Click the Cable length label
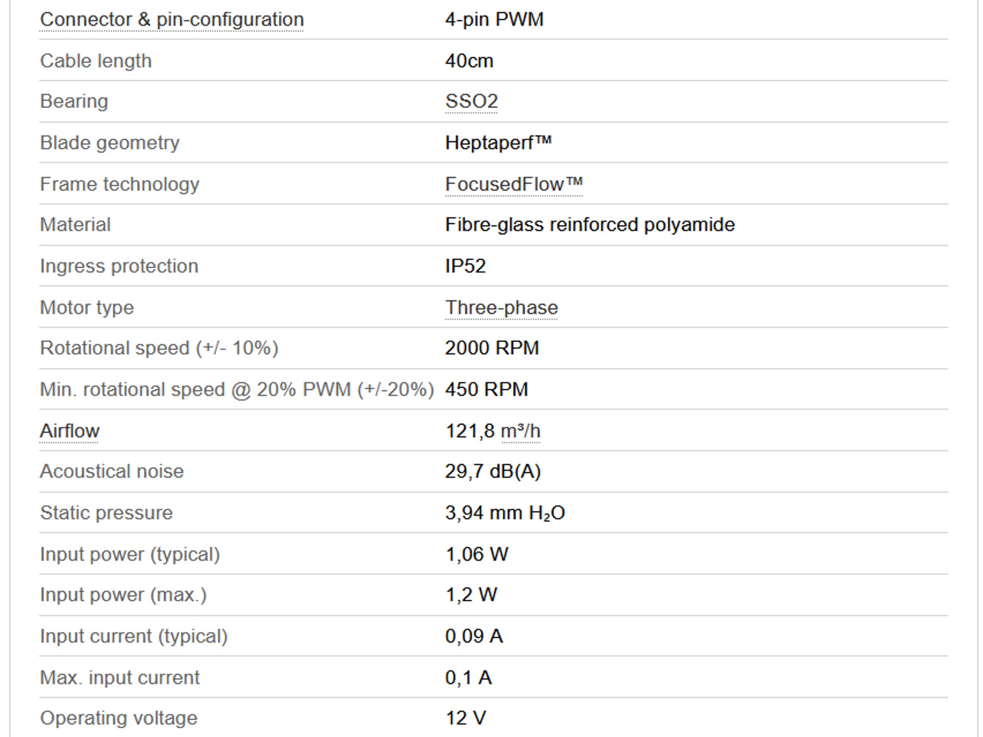This screenshot has width=983, height=737. [96, 61]
